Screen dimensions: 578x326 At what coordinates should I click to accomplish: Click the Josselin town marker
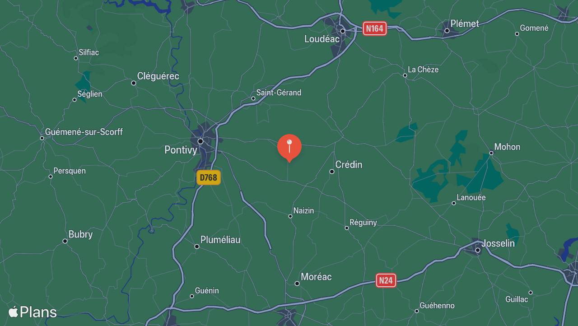478,250
